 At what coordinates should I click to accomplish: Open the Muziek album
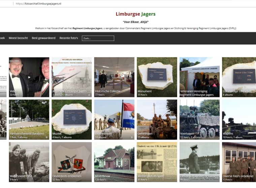click(72, 120)
